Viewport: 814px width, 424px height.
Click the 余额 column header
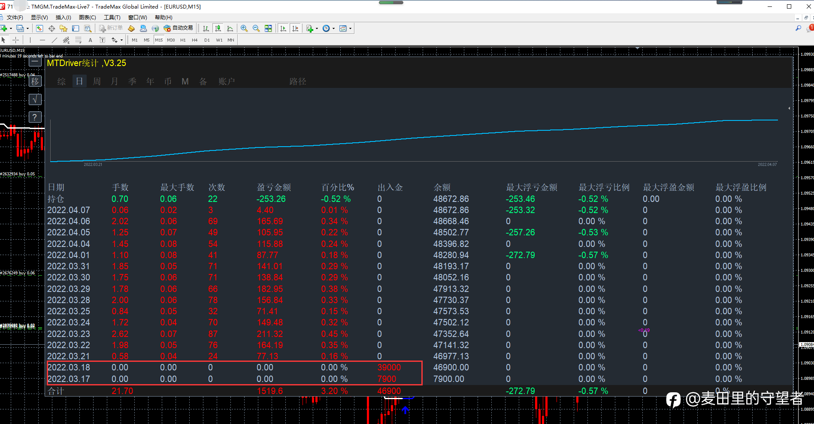point(442,187)
